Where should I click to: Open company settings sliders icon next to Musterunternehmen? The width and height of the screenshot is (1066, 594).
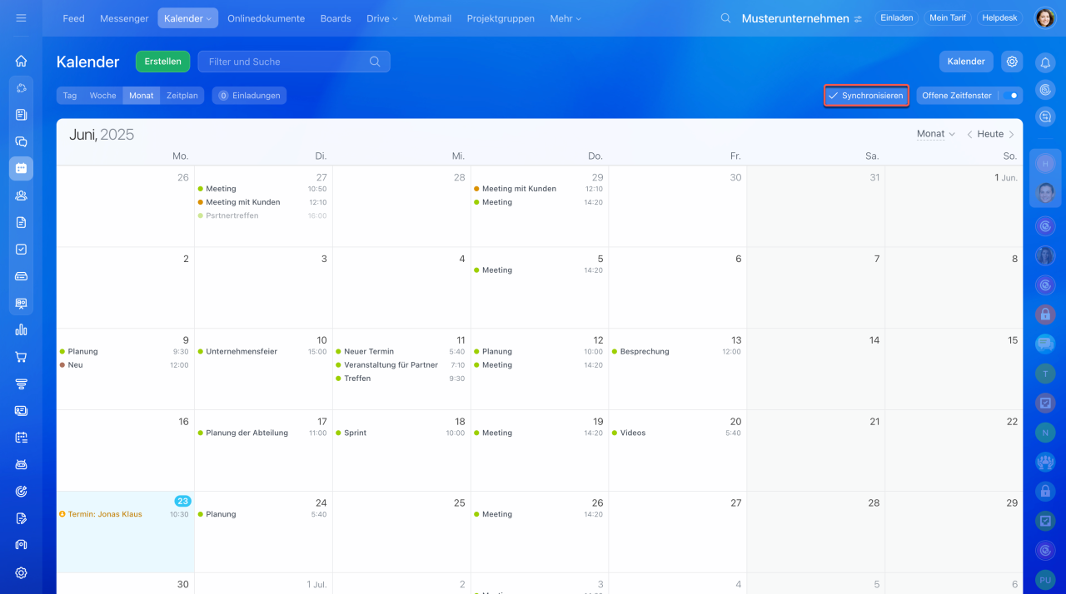tap(858, 18)
